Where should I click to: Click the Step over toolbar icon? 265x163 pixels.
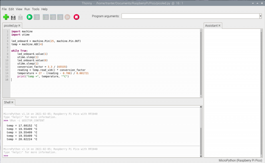[x=46, y=17]
